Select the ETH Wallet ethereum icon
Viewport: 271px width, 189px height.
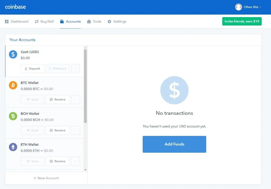[13, 147]
